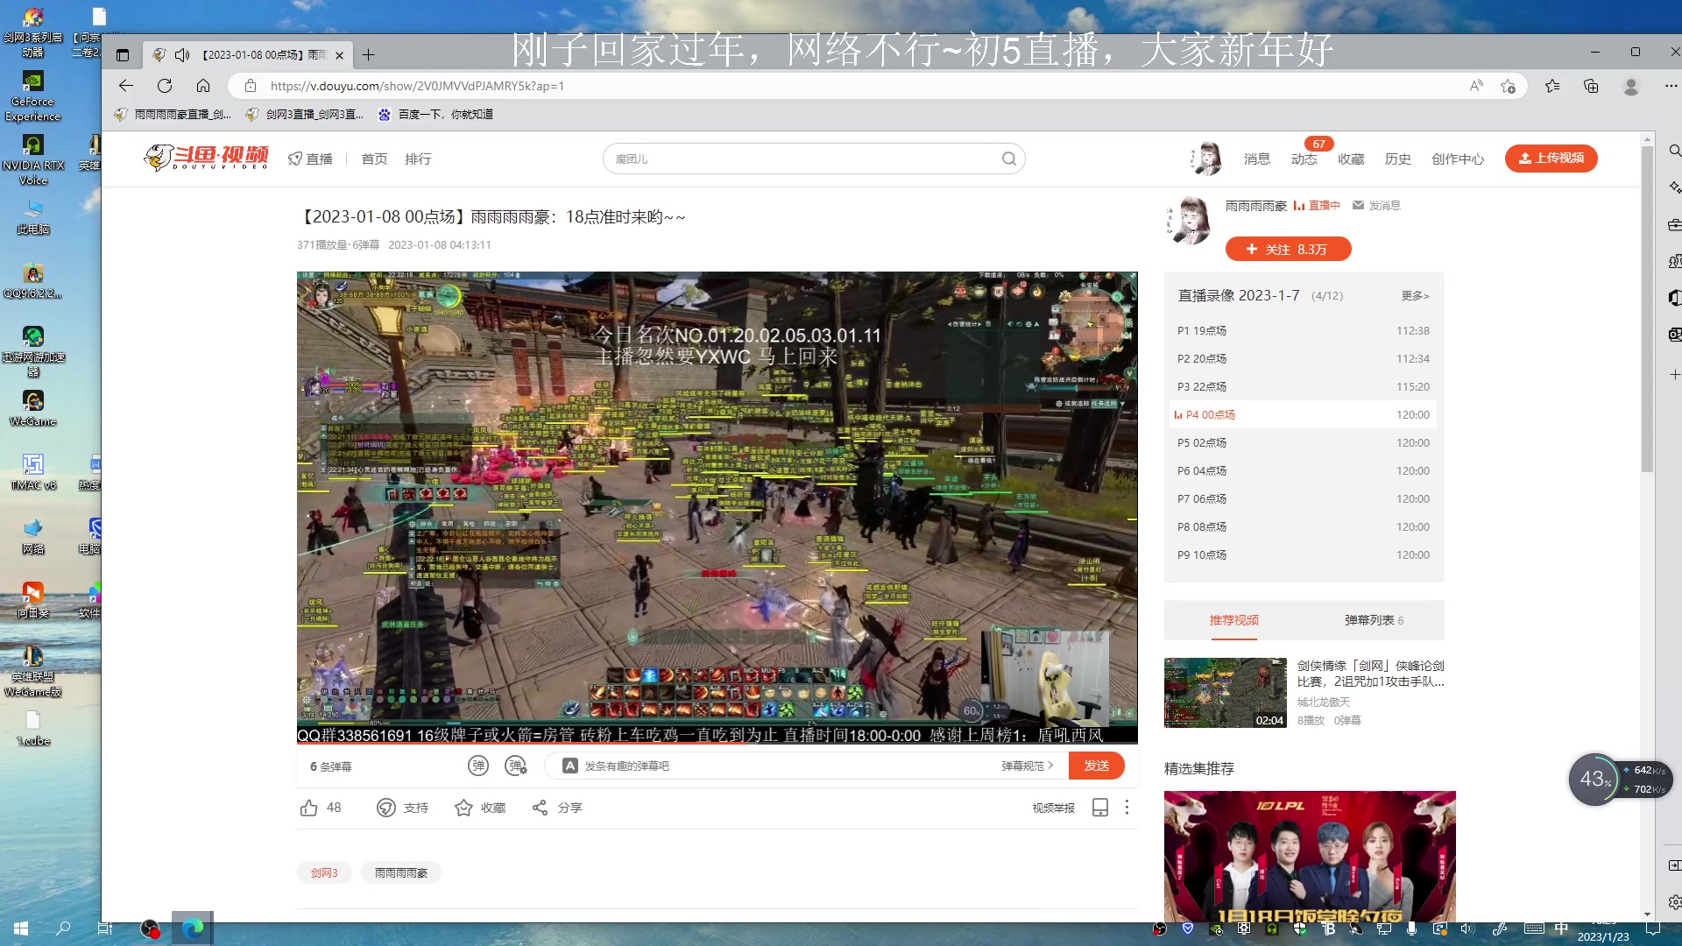Open 弹幕规范 danmaku rules link
This screenshot has width=1682, height=946.
tap(1027, 766)
